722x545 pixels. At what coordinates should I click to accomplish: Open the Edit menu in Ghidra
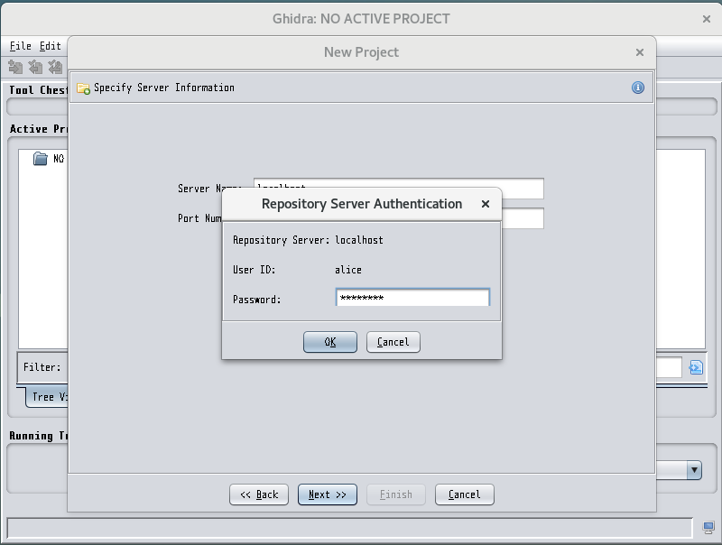tap(51, 46)
